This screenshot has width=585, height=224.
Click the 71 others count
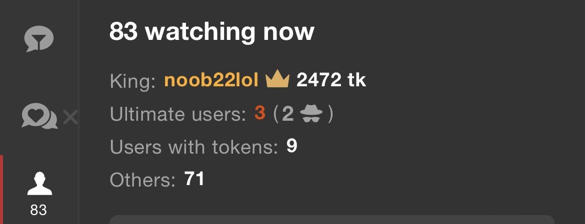coord(194,179)
